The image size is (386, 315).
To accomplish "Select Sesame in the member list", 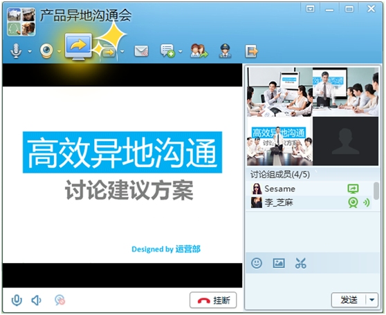I will [x=309, y=189].
